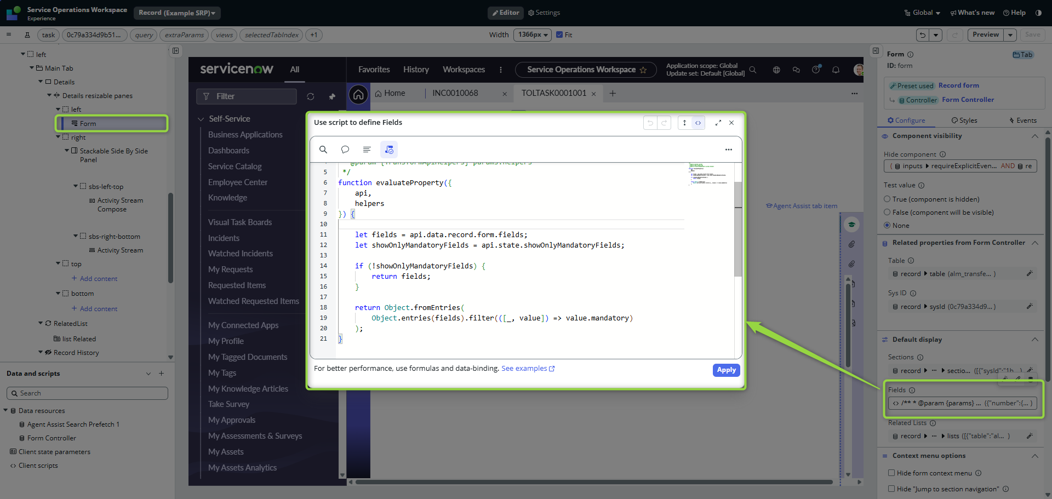Click the data binding arrow icon in dialog header
1052x499 pixels.
pos(684,123)
